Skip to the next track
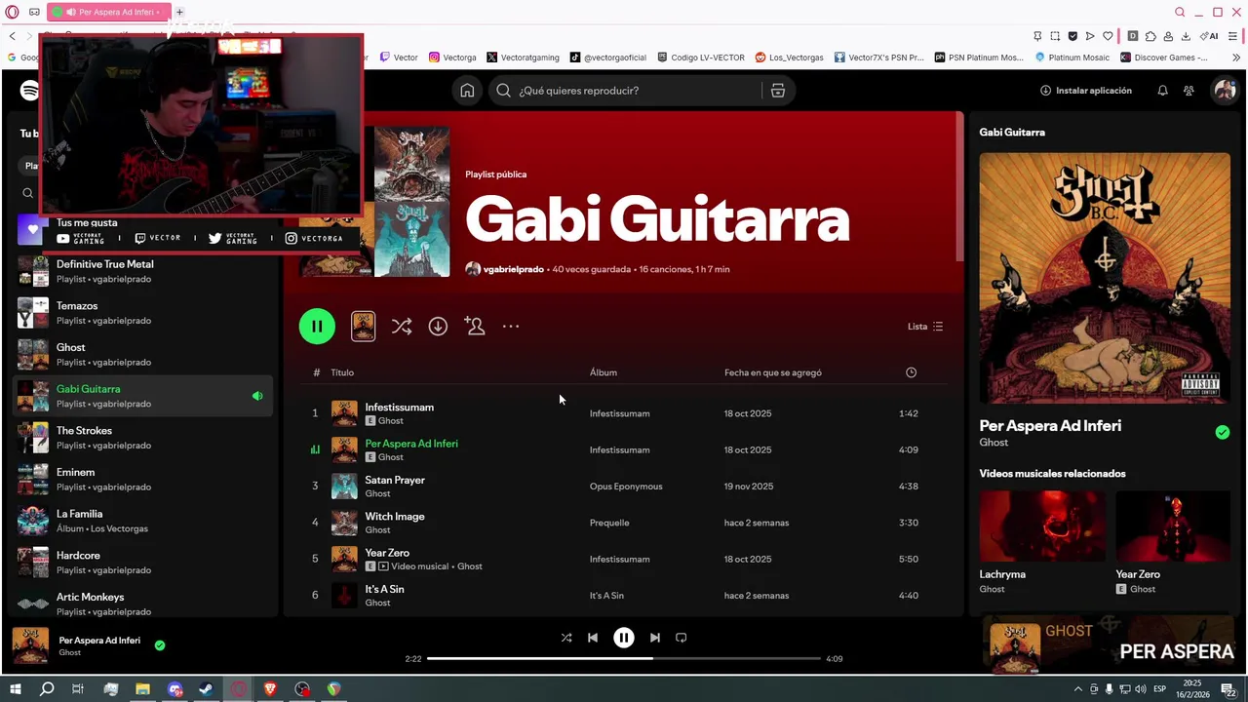Viewport: 1248px width, 702px height. coord(655,638)
